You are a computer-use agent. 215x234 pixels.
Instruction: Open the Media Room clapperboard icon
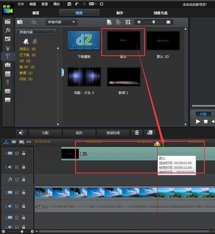(x=7, y=22)
